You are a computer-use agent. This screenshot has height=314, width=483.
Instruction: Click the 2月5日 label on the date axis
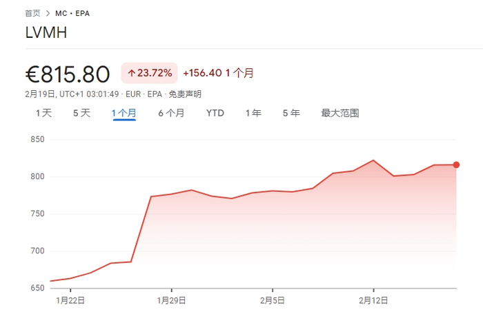(273, 300)
